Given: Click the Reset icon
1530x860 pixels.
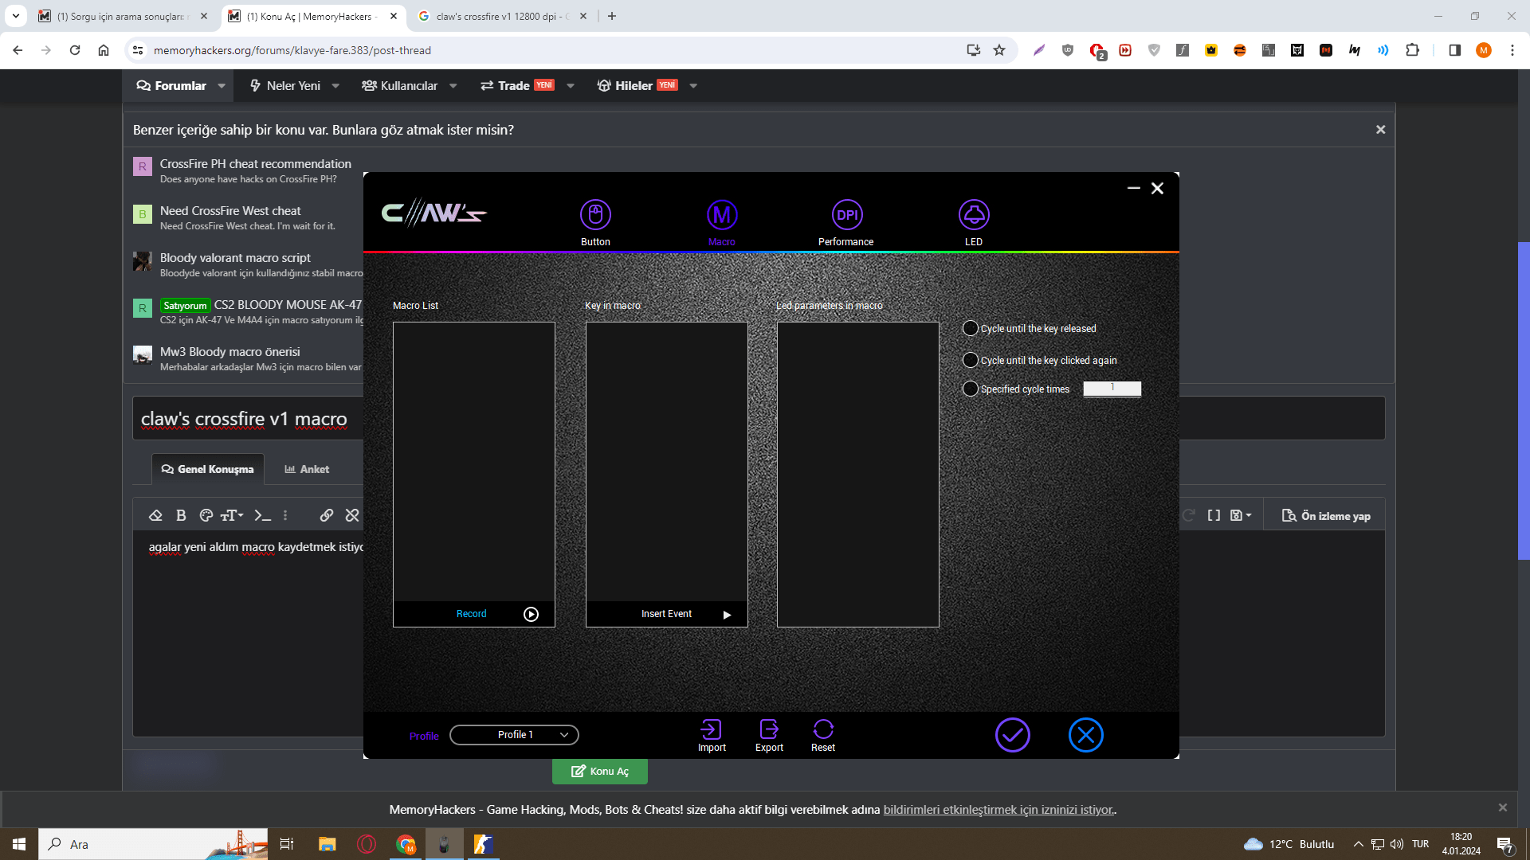Looking at the screenshot, I should pos(823,729).
